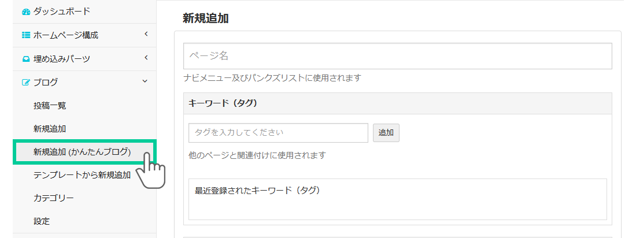The height and width of the screenshot is (238, 636).
Task: Go to カテゴリー in the blog submenu
Action: point(54,198)
